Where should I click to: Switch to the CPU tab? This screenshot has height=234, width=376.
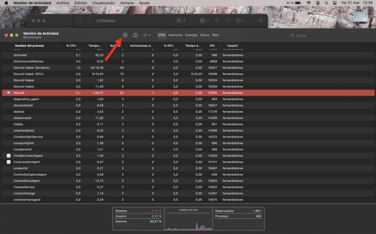pyautogui.click(x=162, y=35)
